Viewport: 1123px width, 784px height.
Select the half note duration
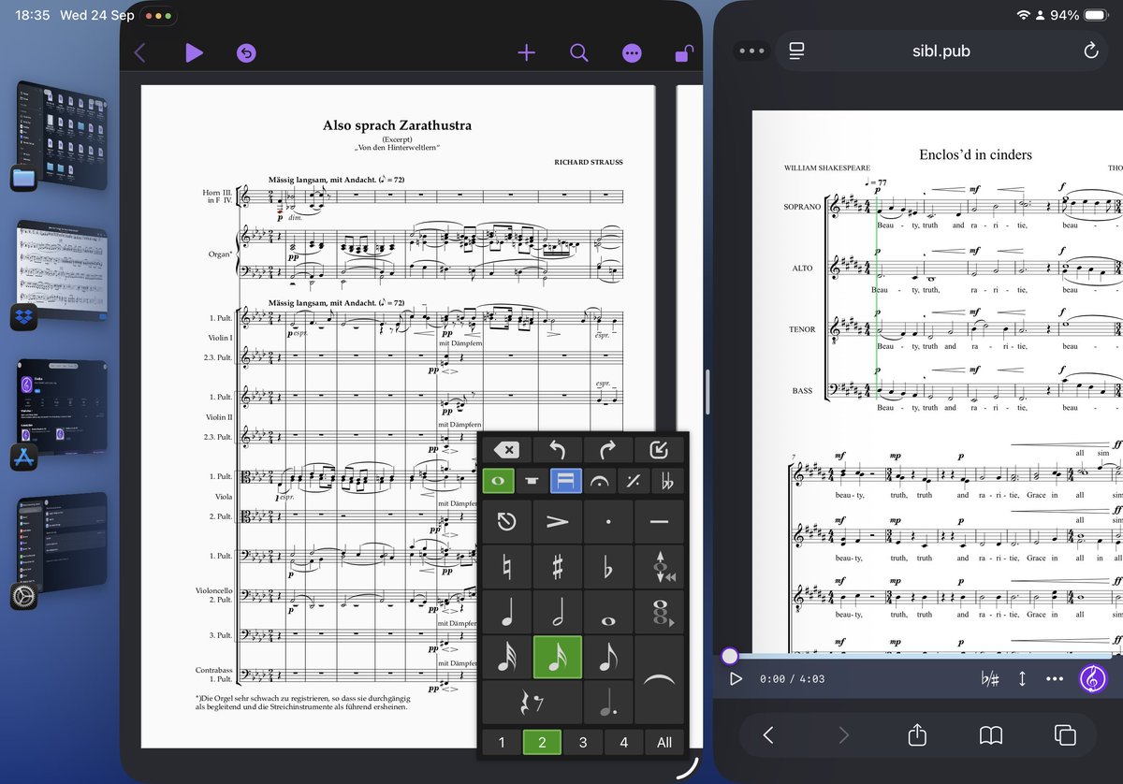557,611
